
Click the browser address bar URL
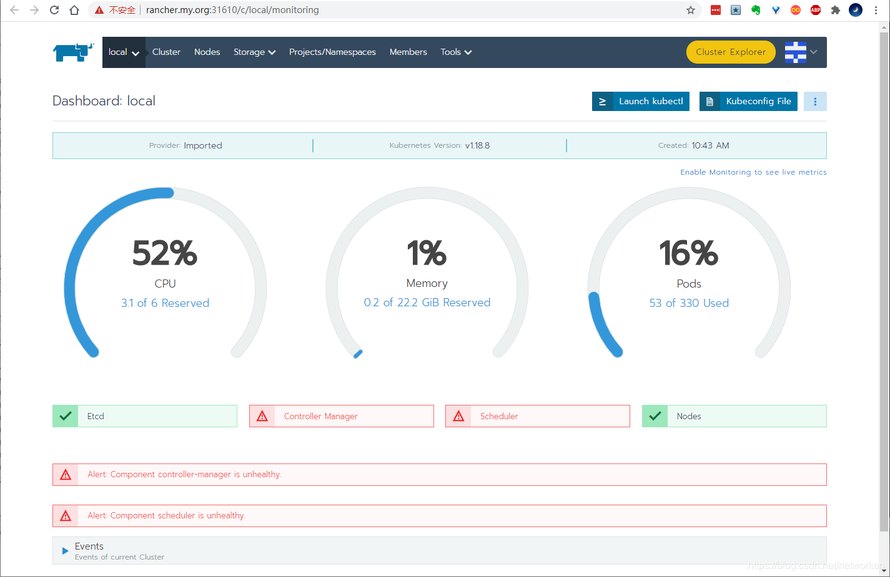232,10
